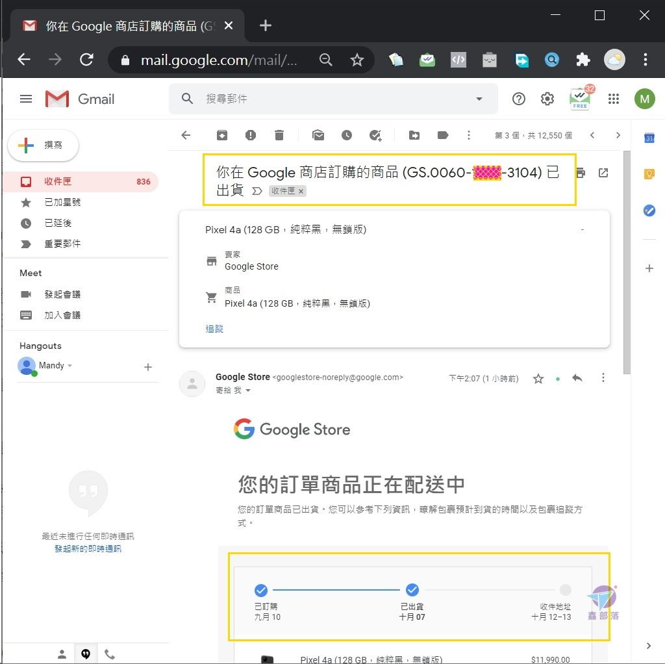
Task: Click the browser zoom magnifier icon
Action: coord(326,60)
